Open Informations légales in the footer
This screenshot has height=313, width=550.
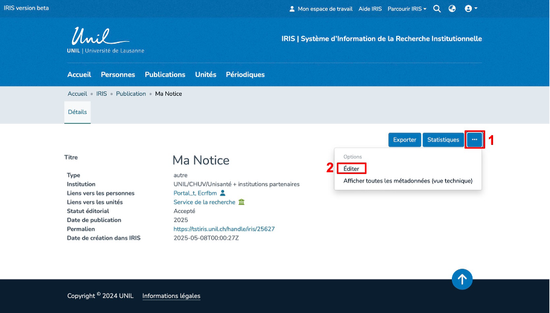point(171,296)
